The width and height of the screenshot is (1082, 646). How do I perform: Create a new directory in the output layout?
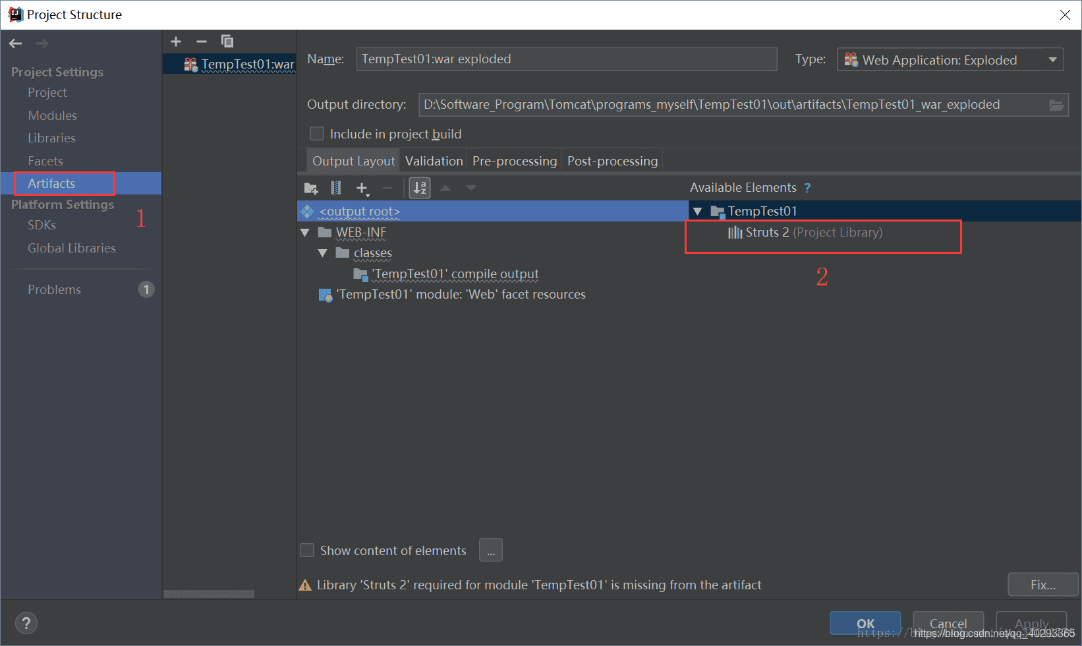(310, 188)
